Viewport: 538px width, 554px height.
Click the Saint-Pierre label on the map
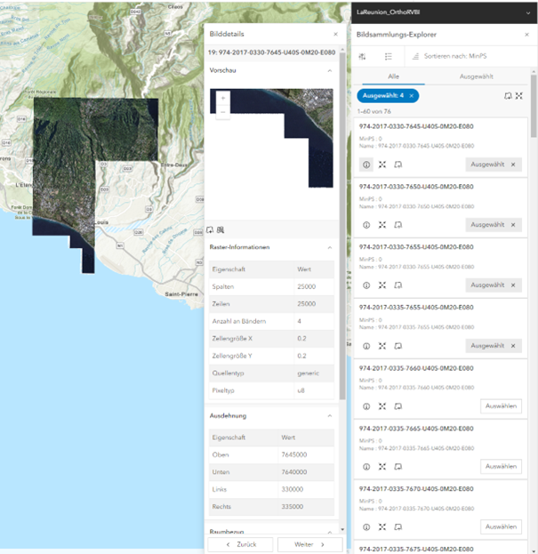181,294
